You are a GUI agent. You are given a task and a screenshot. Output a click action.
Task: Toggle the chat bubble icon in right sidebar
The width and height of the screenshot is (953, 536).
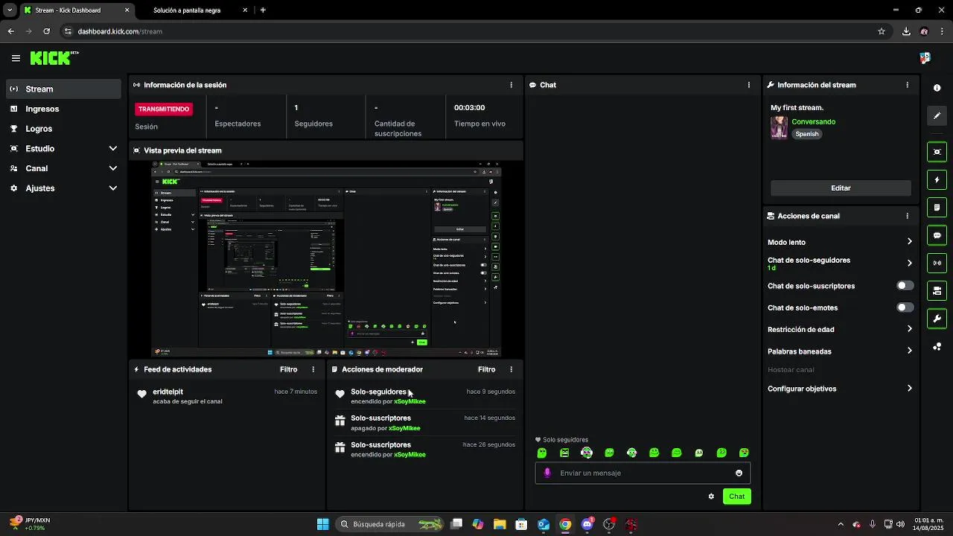point(937,235)
